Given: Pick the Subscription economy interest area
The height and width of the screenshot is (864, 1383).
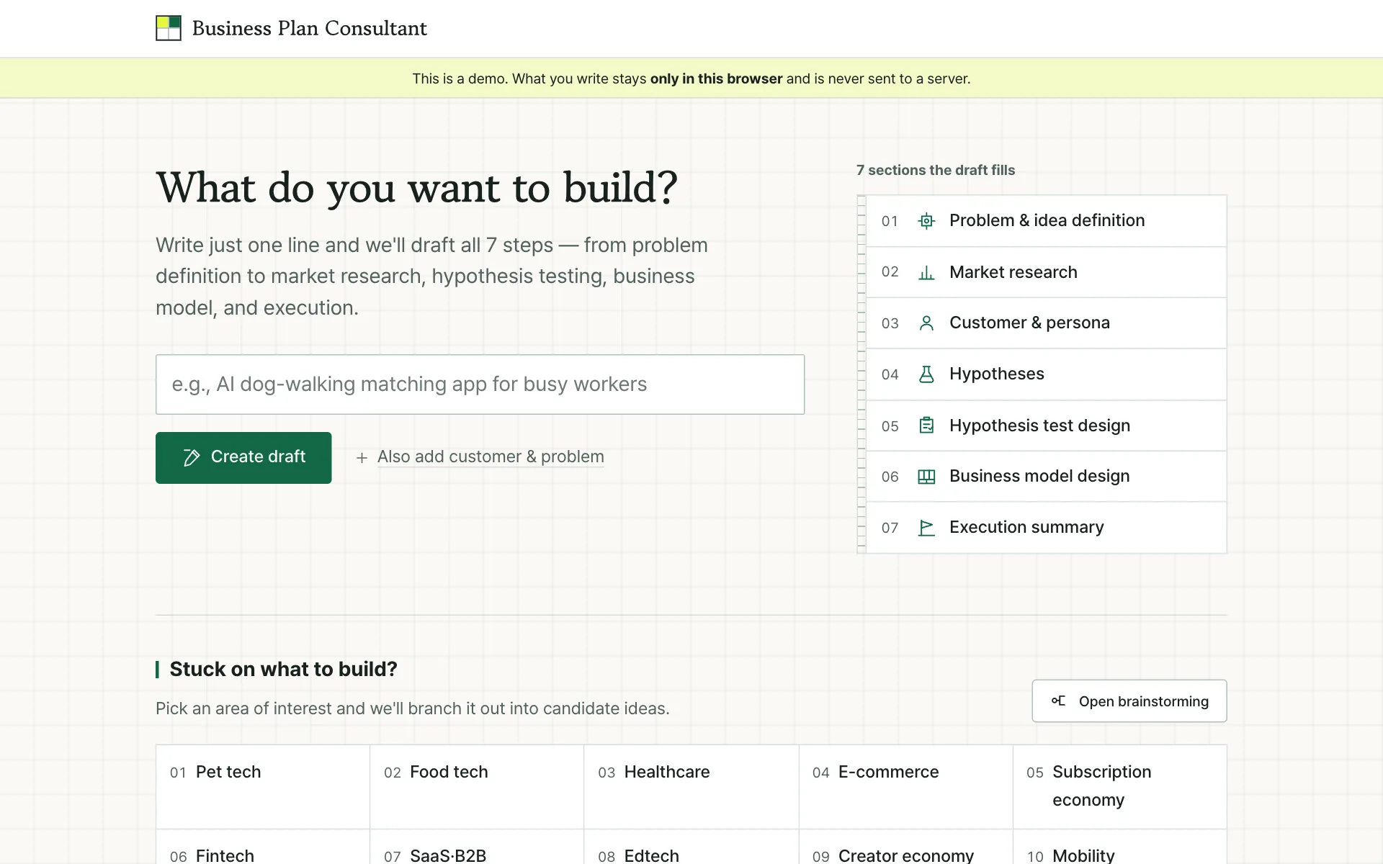Looking at the screenshot, I should pos(1119,786).
